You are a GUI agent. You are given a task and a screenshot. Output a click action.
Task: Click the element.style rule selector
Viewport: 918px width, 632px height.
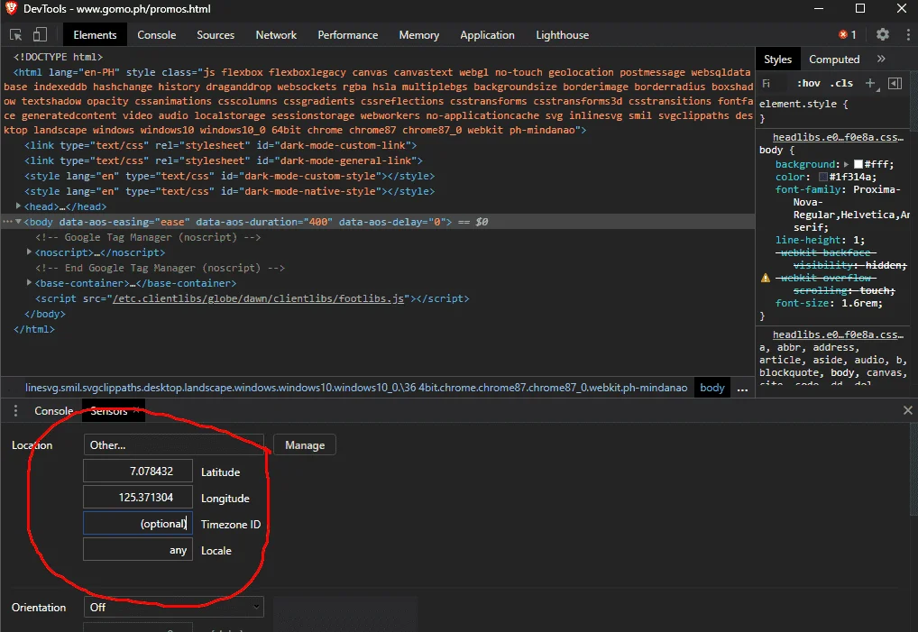[799, 104]
